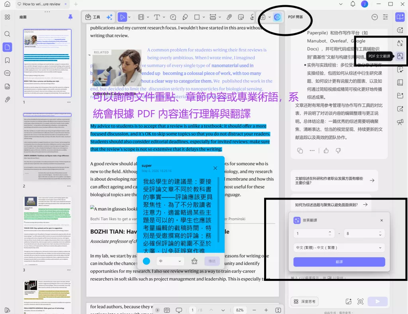Open the search panel in left sidebar

(7, 34)
